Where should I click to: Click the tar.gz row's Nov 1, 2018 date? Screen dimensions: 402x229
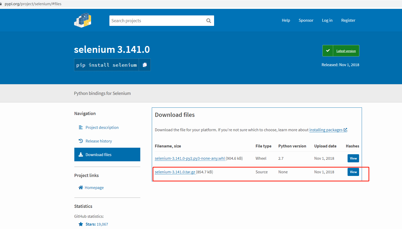[x=324, y=172]
